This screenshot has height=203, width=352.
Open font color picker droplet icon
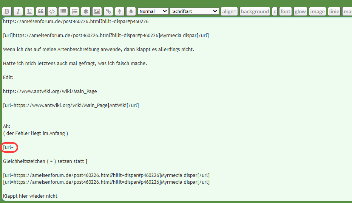(131, 11)
